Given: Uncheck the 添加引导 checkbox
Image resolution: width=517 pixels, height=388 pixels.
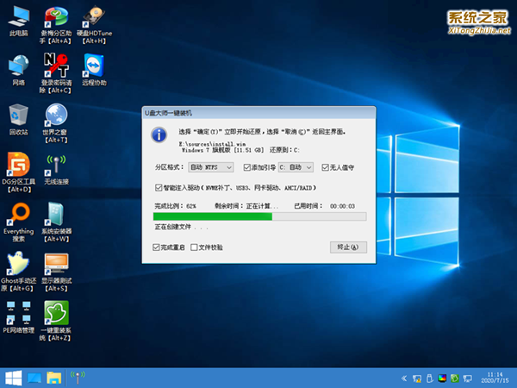Looking at the screenshot, I should coord(247,167).
